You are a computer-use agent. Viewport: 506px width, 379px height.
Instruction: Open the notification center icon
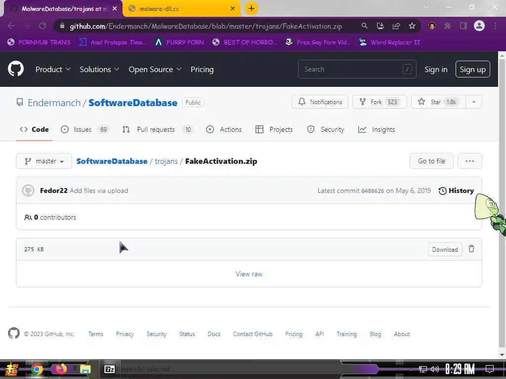(x=490, y=369)
